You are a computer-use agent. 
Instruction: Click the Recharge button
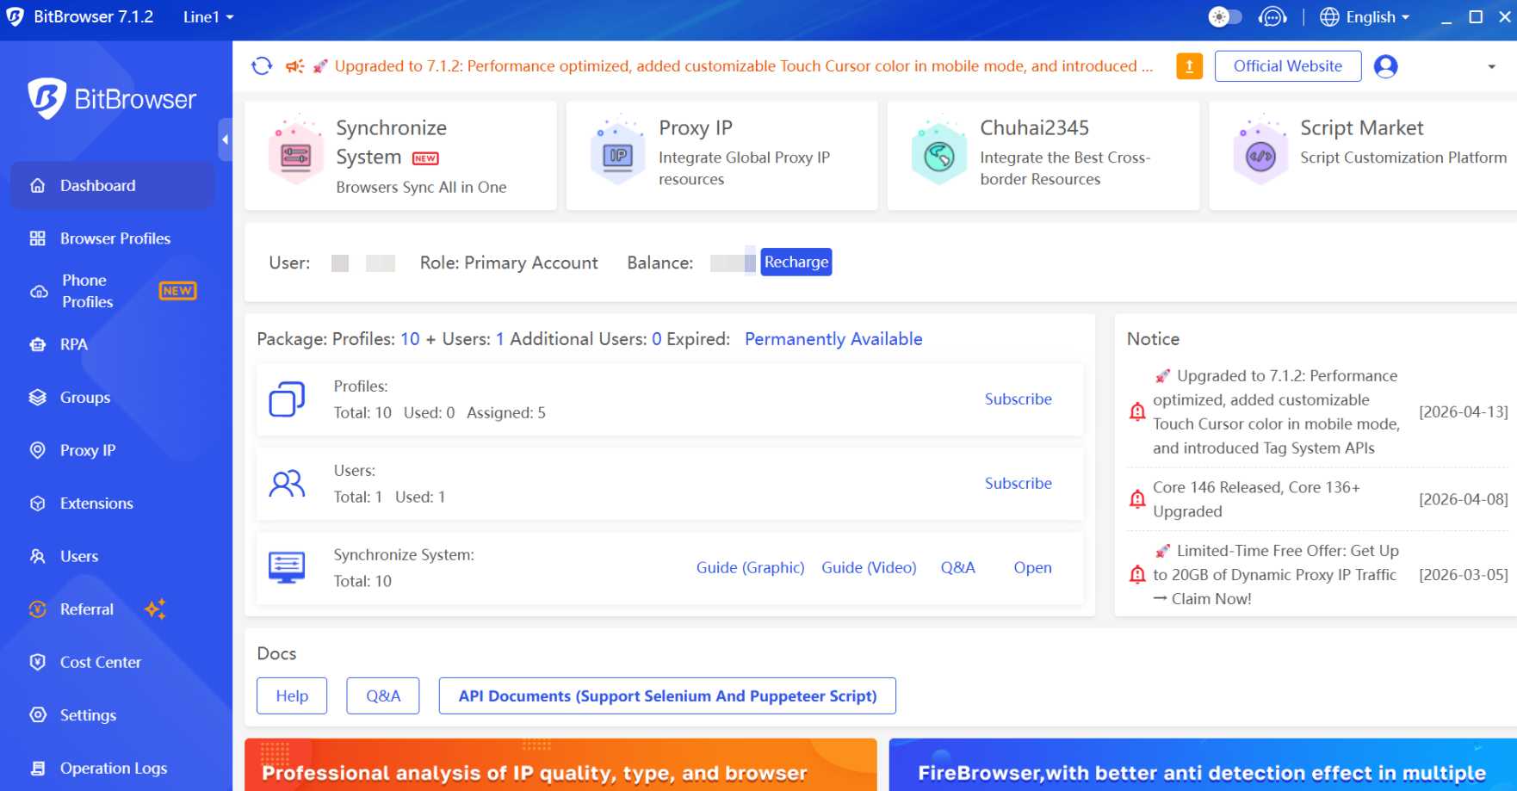(x=796, y=262)
